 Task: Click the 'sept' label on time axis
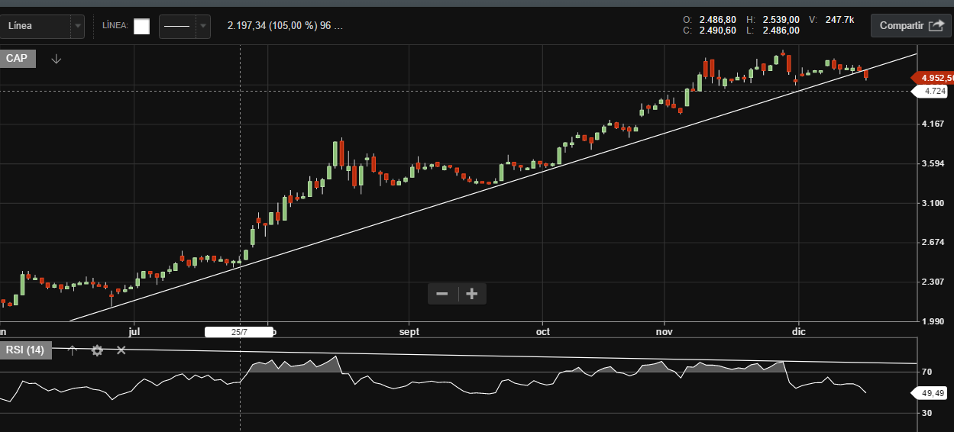coord(410,332)
